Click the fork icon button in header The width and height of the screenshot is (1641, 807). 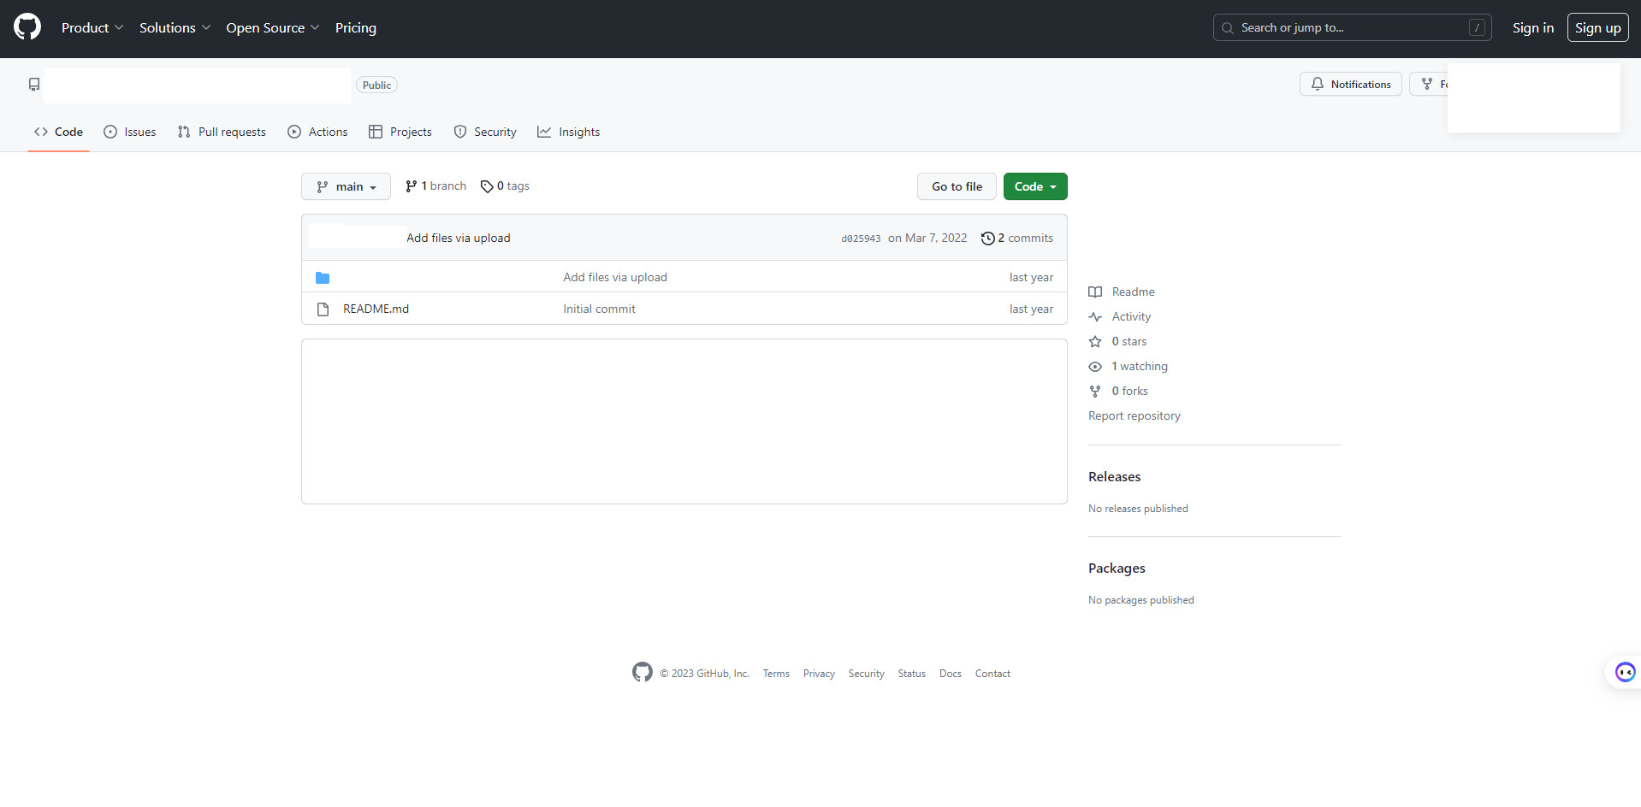click(1428, 84)
